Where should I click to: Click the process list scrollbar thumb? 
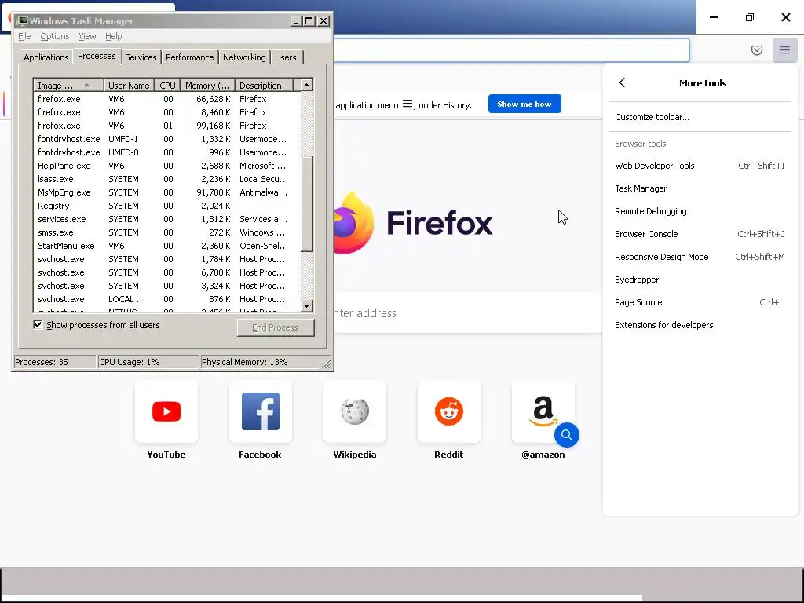coord(307,204)
